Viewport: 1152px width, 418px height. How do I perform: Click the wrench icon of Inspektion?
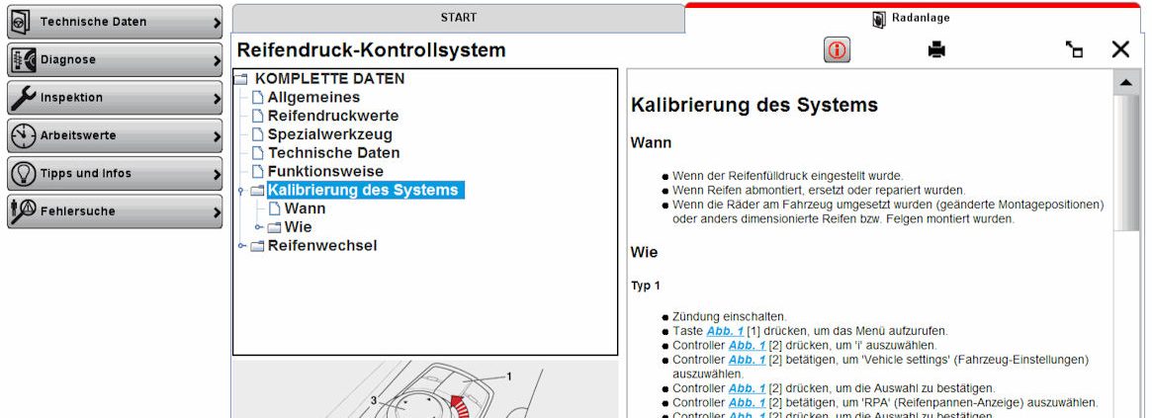(25, 98)
